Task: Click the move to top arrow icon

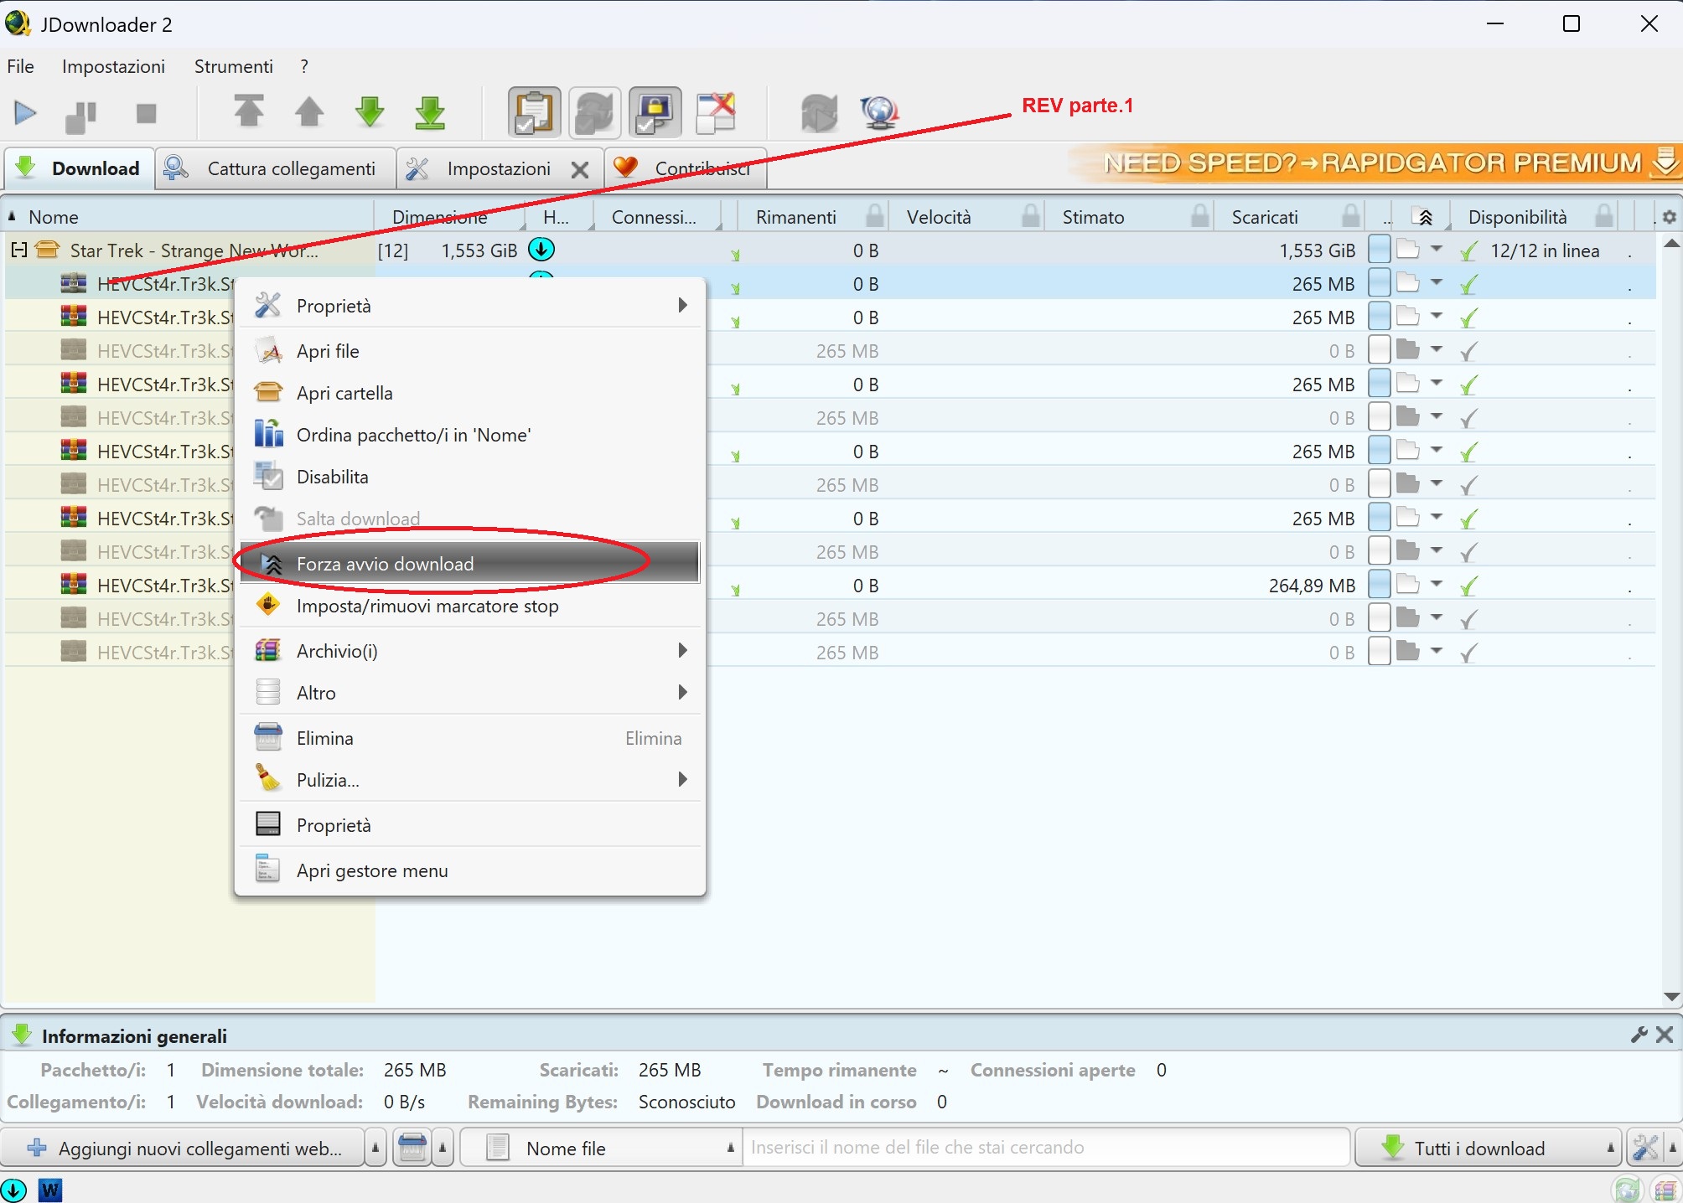Action: (x=248, y=111)
